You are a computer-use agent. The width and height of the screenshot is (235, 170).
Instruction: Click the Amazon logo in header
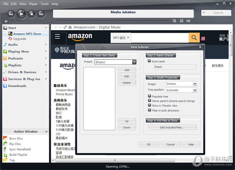coord(80,37)
